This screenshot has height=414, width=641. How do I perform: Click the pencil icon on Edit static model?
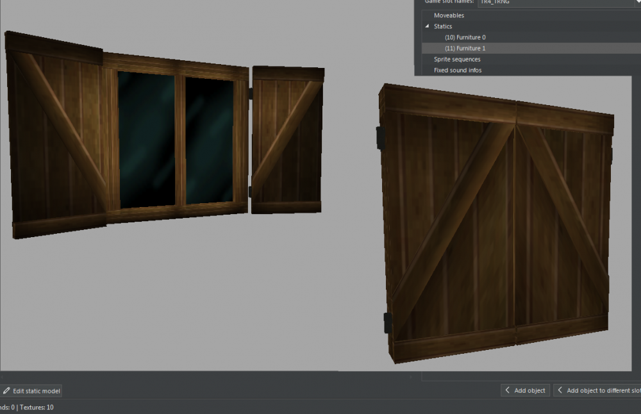point(6,391)
